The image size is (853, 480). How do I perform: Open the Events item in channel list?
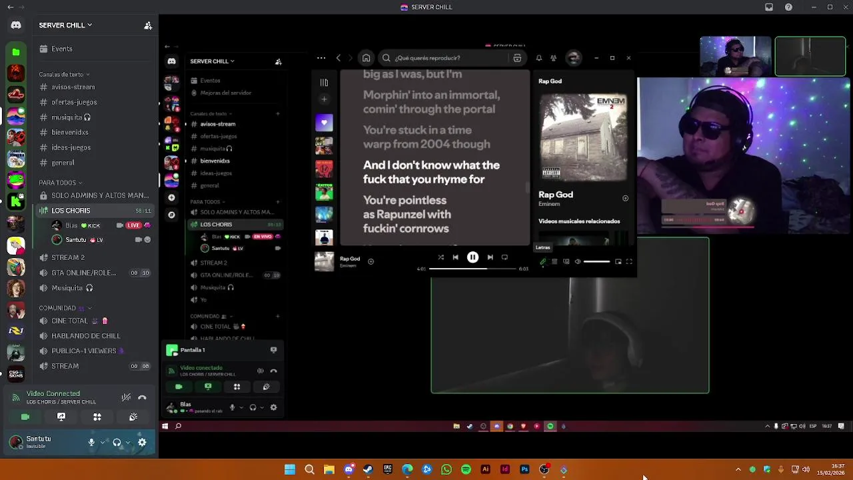click(93, 49)
